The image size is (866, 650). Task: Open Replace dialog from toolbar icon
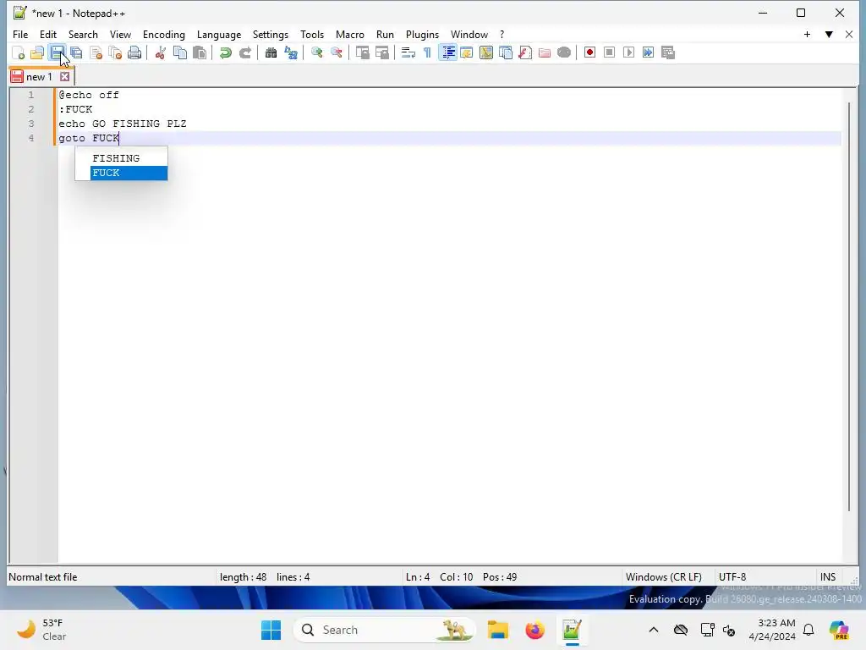click(x=291, y=53)
